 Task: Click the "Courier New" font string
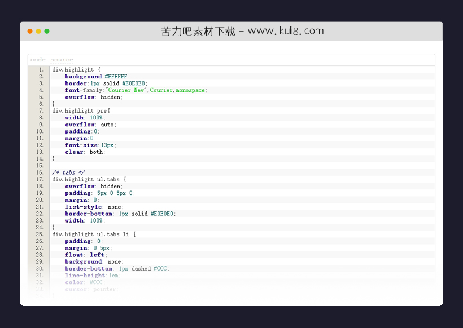click(126, 90)
